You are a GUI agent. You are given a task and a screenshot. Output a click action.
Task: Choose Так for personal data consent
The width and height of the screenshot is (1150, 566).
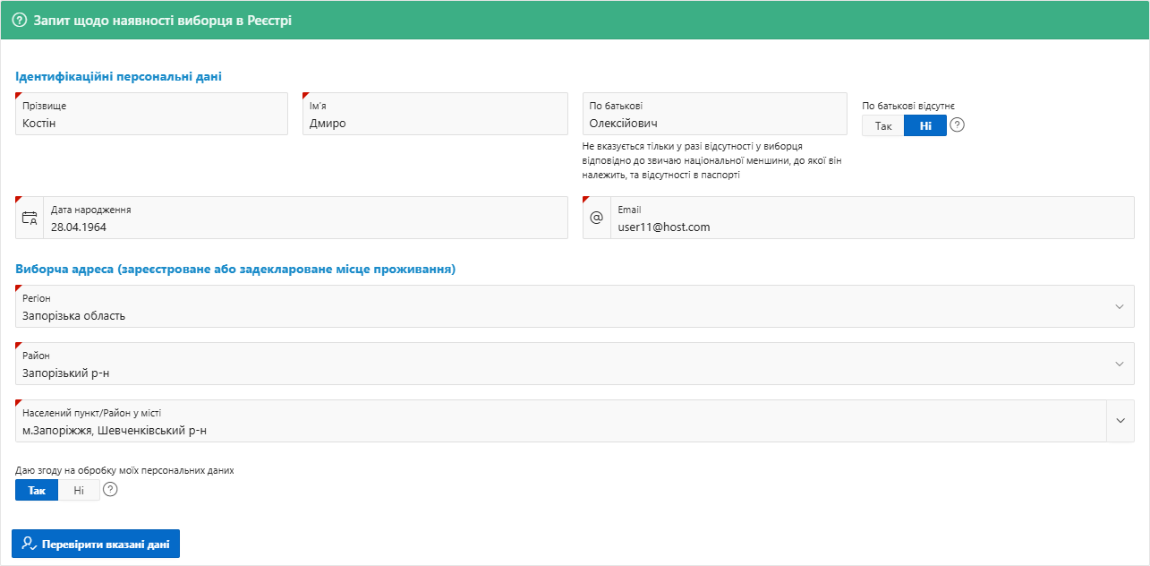click(37, 490)
